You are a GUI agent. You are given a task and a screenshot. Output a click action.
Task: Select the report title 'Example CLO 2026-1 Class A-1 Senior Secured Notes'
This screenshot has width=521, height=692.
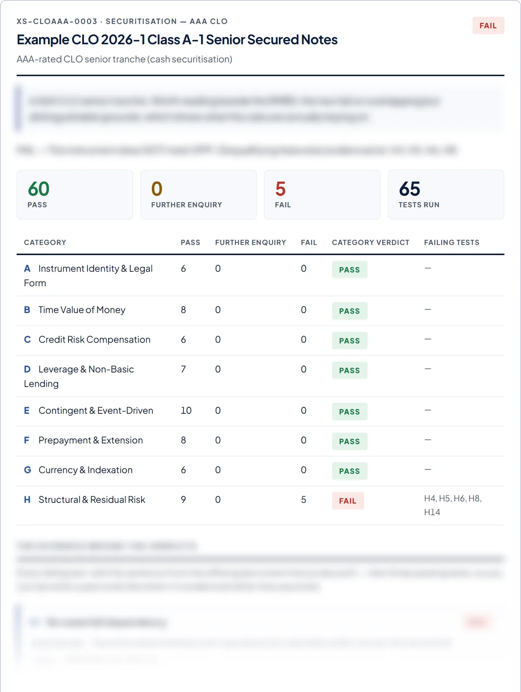point(177,40)
